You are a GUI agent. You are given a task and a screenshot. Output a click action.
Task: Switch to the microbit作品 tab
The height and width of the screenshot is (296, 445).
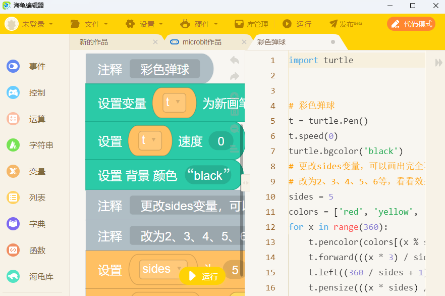(201, 42)
